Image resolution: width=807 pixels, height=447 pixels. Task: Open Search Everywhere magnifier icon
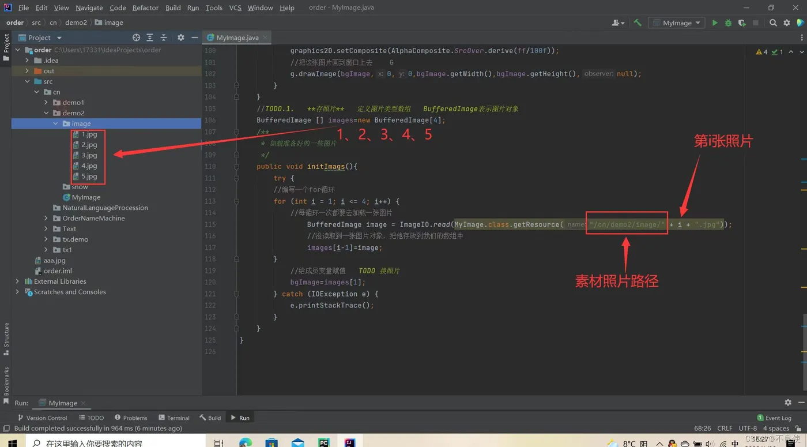[773, 22]
